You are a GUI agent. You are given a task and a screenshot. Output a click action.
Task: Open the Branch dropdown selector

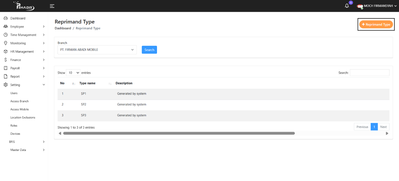(x=97, y=50)
